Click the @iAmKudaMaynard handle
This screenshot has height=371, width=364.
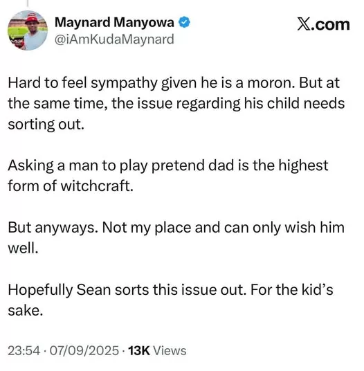pyautogui.click(x=114, y=39)
